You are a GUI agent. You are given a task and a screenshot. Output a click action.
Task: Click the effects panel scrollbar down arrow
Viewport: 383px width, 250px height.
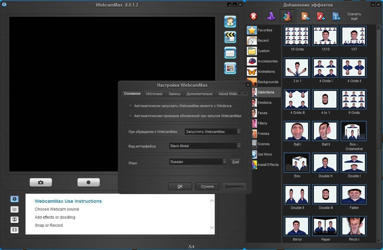[379, 241]
